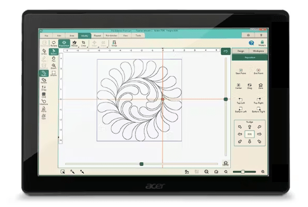Click the lightbulb button at top right

261,35
